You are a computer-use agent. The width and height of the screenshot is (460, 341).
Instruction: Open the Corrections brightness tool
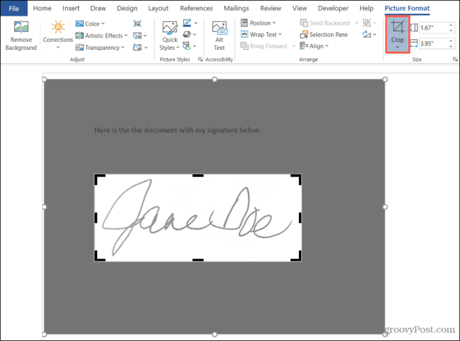[x=58, y=35]
